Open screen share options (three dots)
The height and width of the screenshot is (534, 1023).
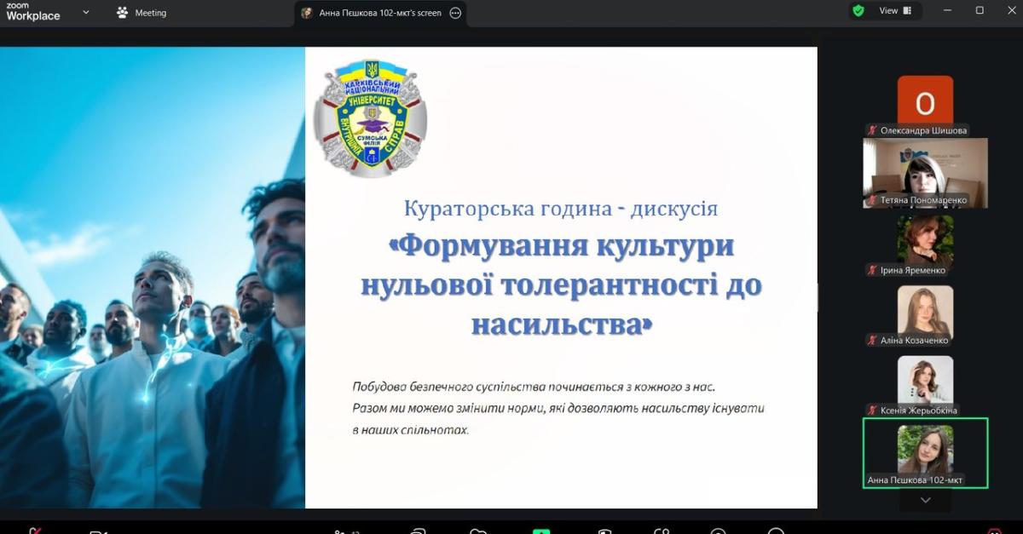455,13
